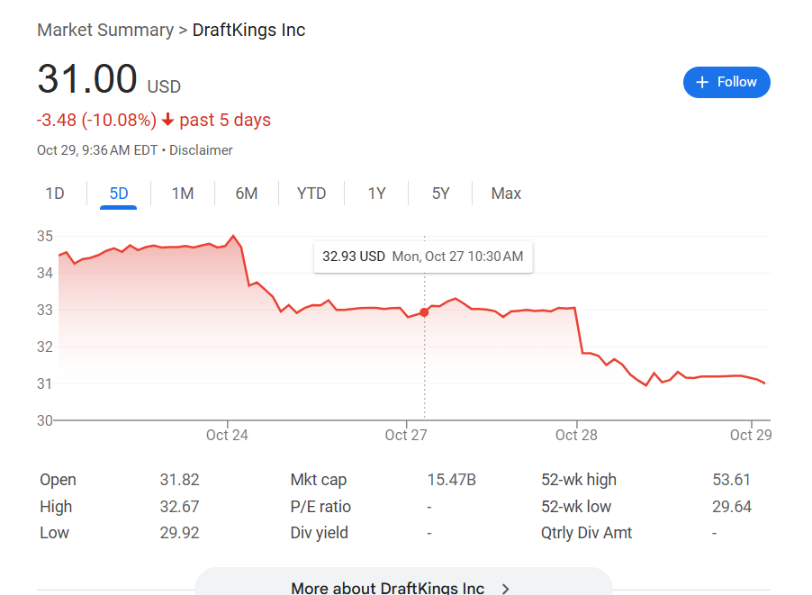Click the chevron arrow beside More about DraftKings
812x595 pixels.
pyautogui.click(x=506, y=589)
